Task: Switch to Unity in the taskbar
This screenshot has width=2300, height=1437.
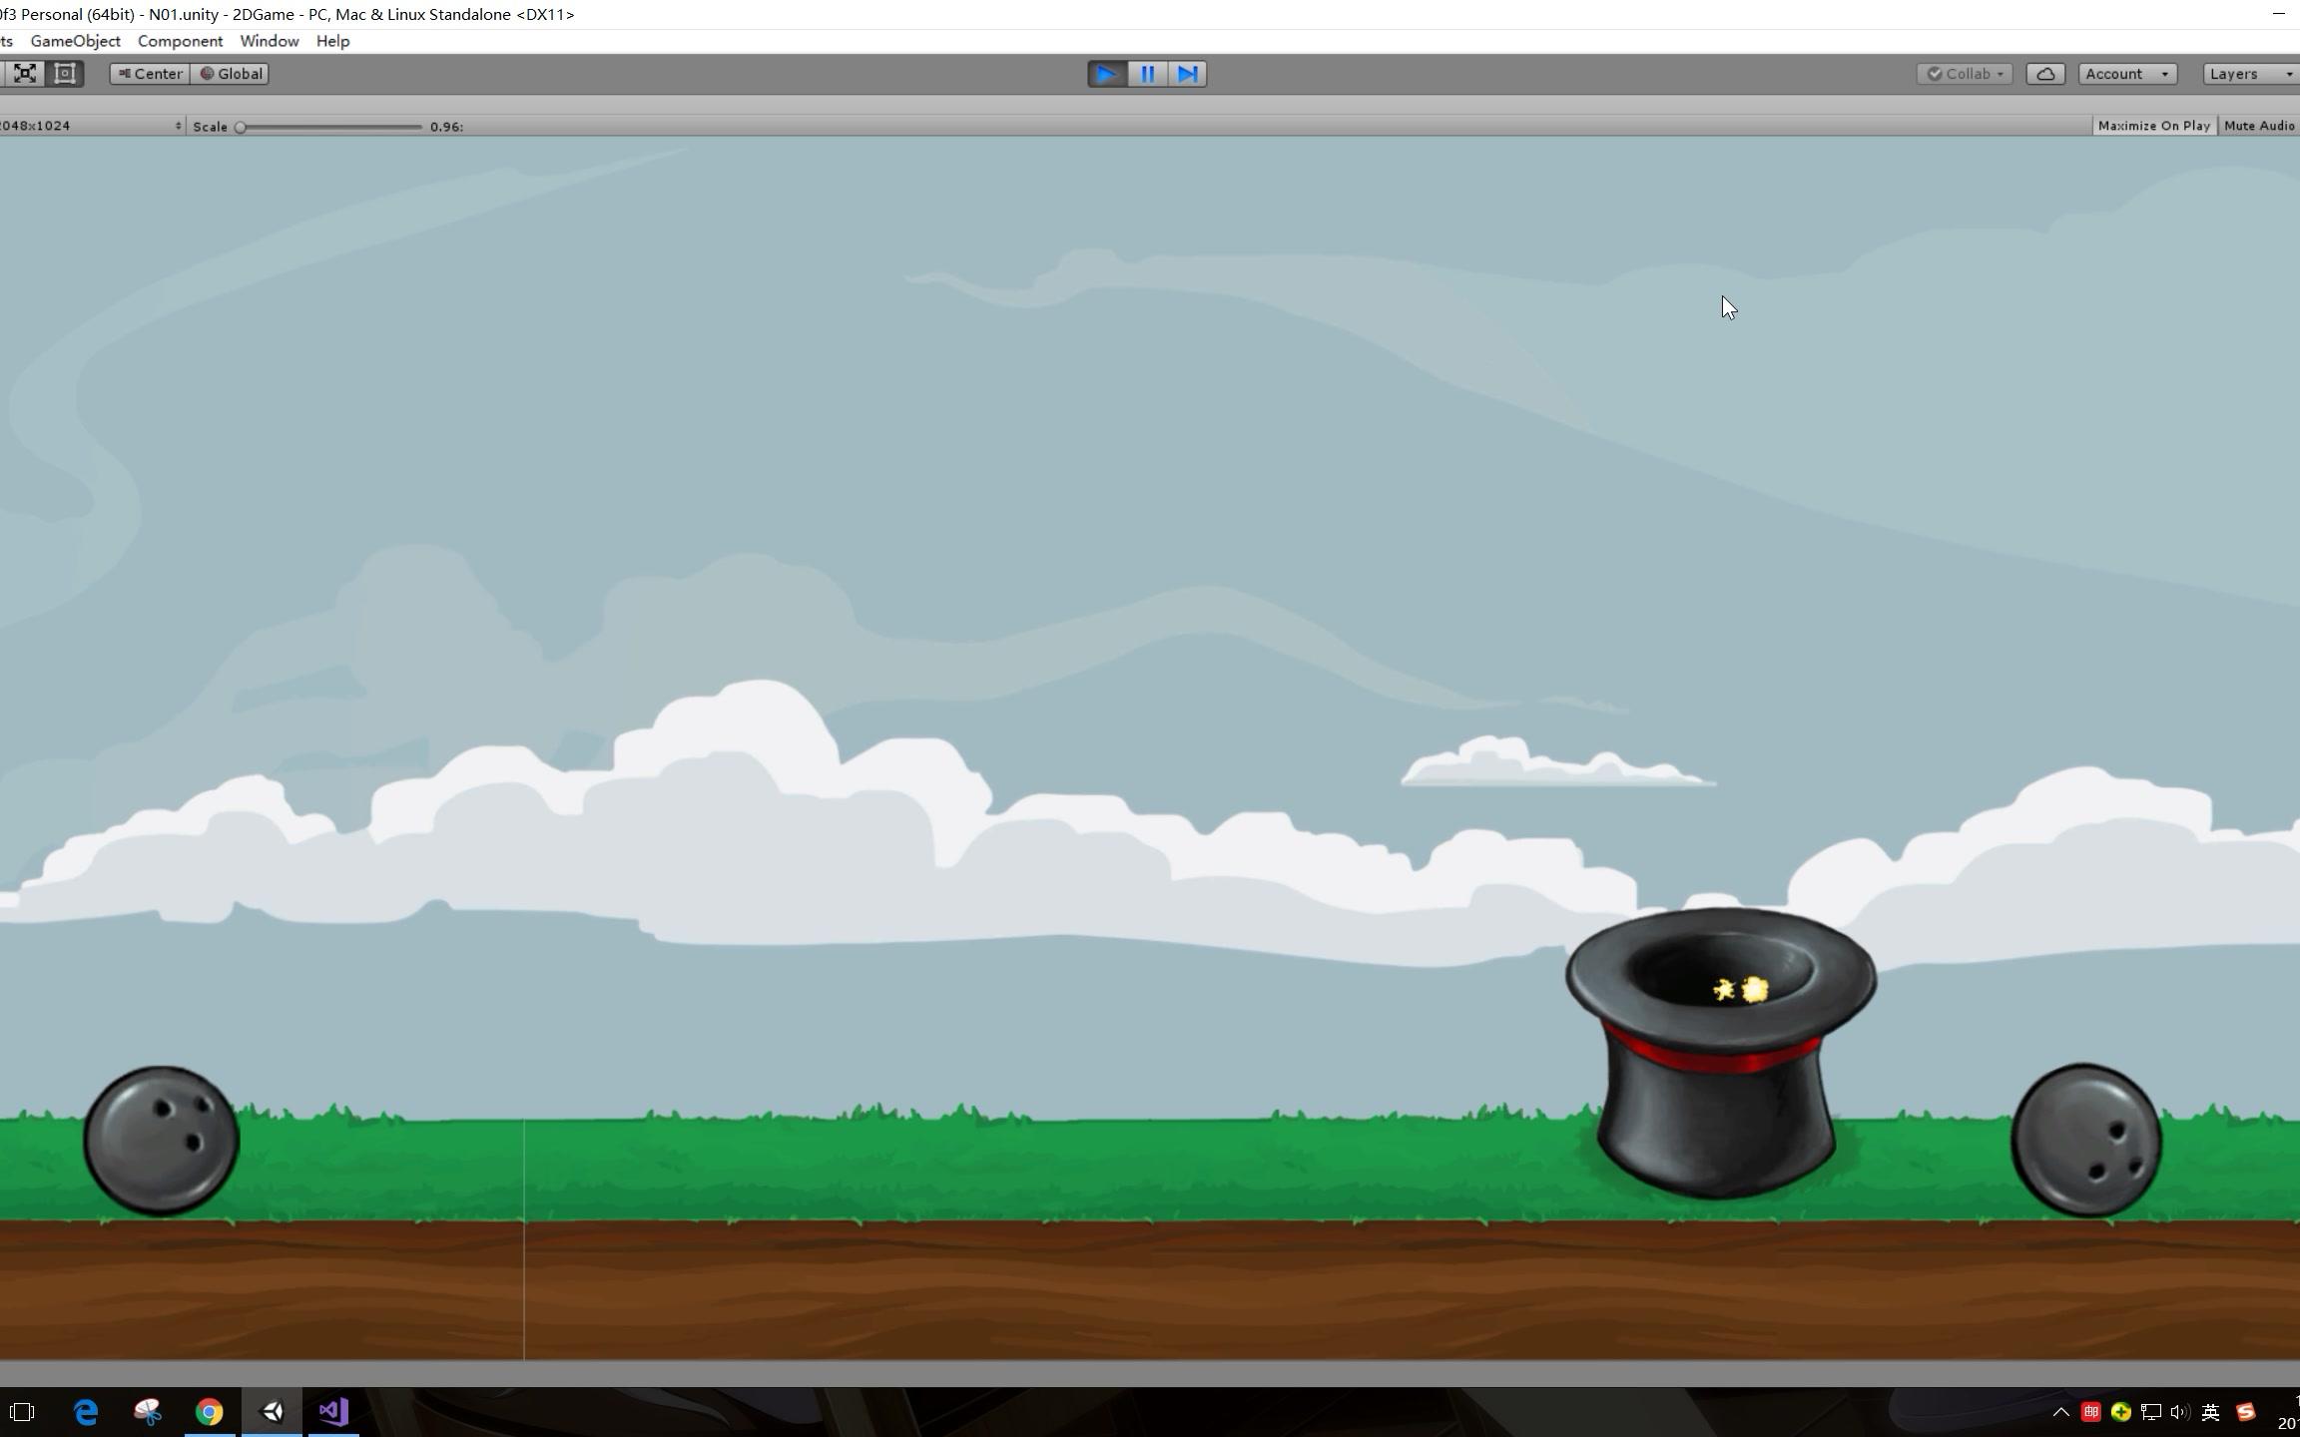Action: point(273,1411)
